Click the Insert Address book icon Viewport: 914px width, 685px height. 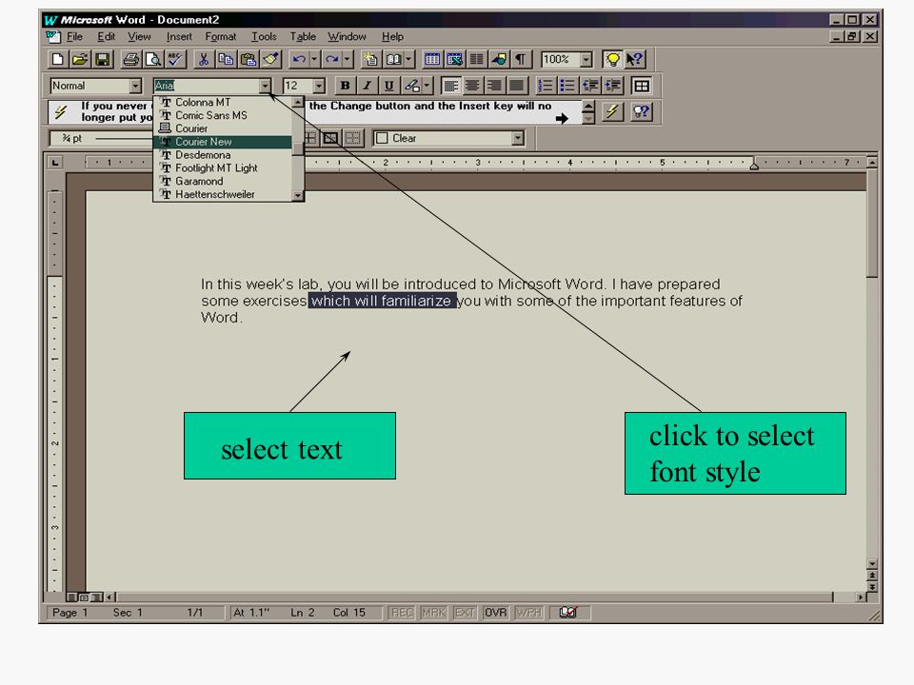click(393, 59)
